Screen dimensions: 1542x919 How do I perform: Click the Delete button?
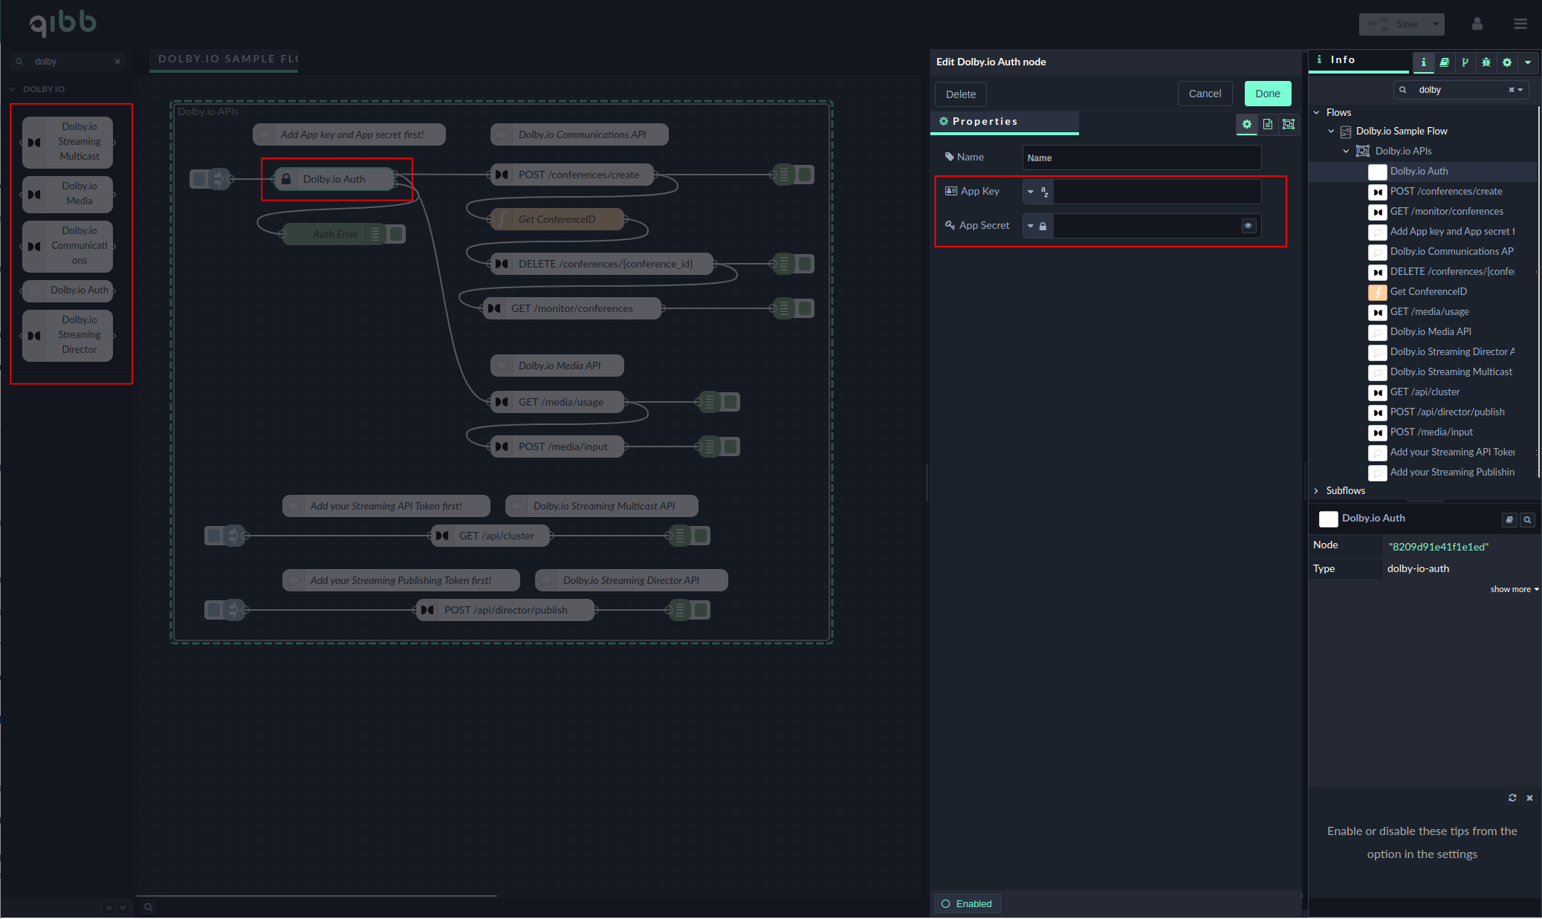[x=960, y=94]
